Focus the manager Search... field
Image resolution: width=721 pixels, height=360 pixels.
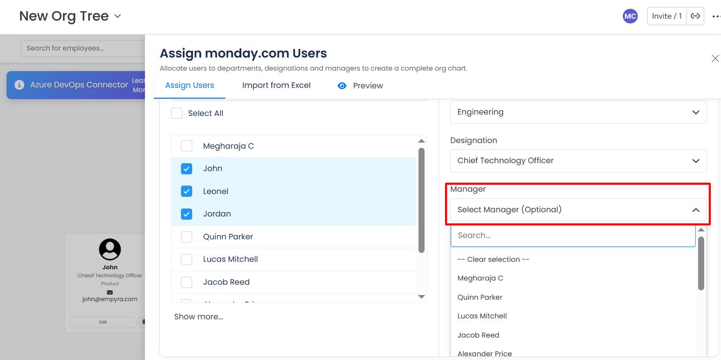click(573, 236)
